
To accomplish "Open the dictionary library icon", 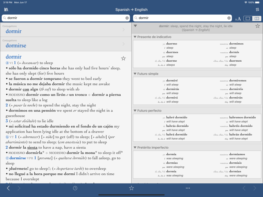I will click(x=6, y=9).
